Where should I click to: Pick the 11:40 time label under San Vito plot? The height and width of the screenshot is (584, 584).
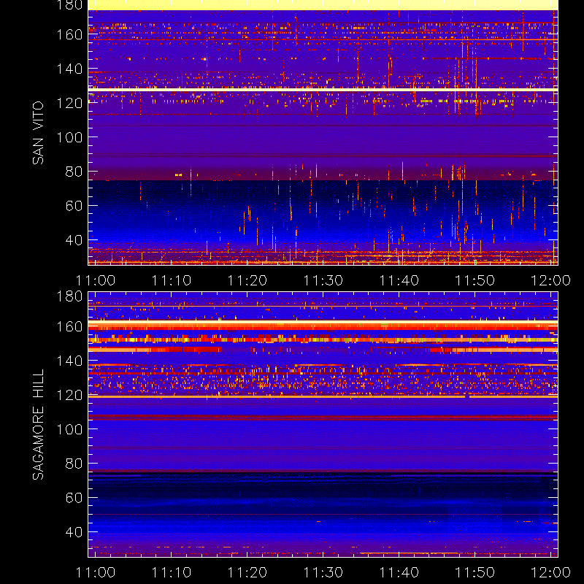coord(399,280)
